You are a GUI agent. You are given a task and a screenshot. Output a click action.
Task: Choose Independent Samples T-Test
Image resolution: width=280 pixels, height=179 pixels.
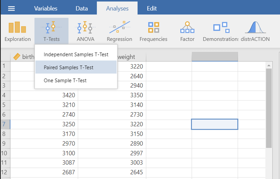[x=76, y=54]
